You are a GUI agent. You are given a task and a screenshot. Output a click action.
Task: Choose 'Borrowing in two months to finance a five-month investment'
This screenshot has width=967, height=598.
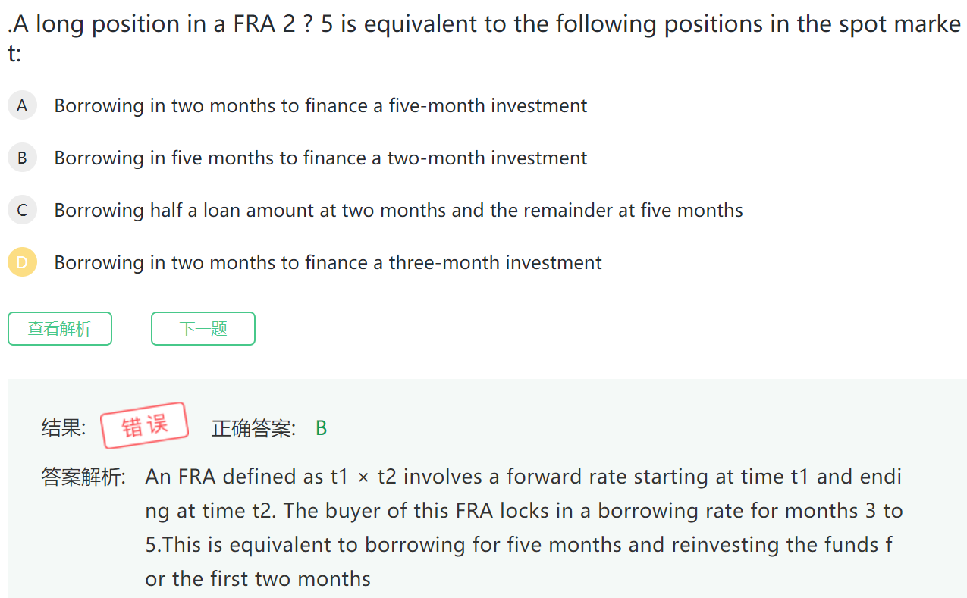pyautogui.click(x=320, y=105)
